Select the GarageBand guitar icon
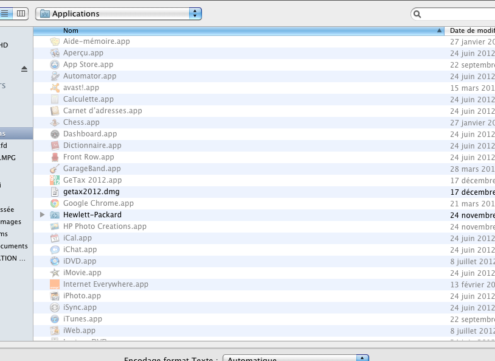This screenshot has height=361, width=495. tap(55, 169)
